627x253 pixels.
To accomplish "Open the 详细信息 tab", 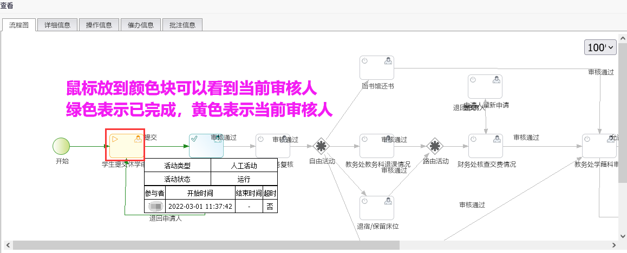I will (x=57, y=25).
